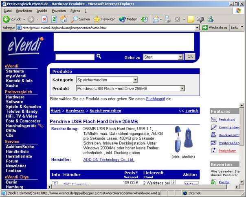Click the zurück breadcrumb link
The image size is (246, 197).
(192, 111)
